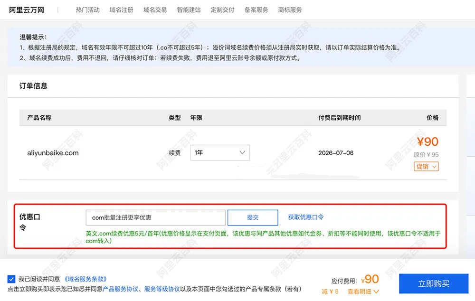Open 定制交付 navigation item

coord(222,10)
